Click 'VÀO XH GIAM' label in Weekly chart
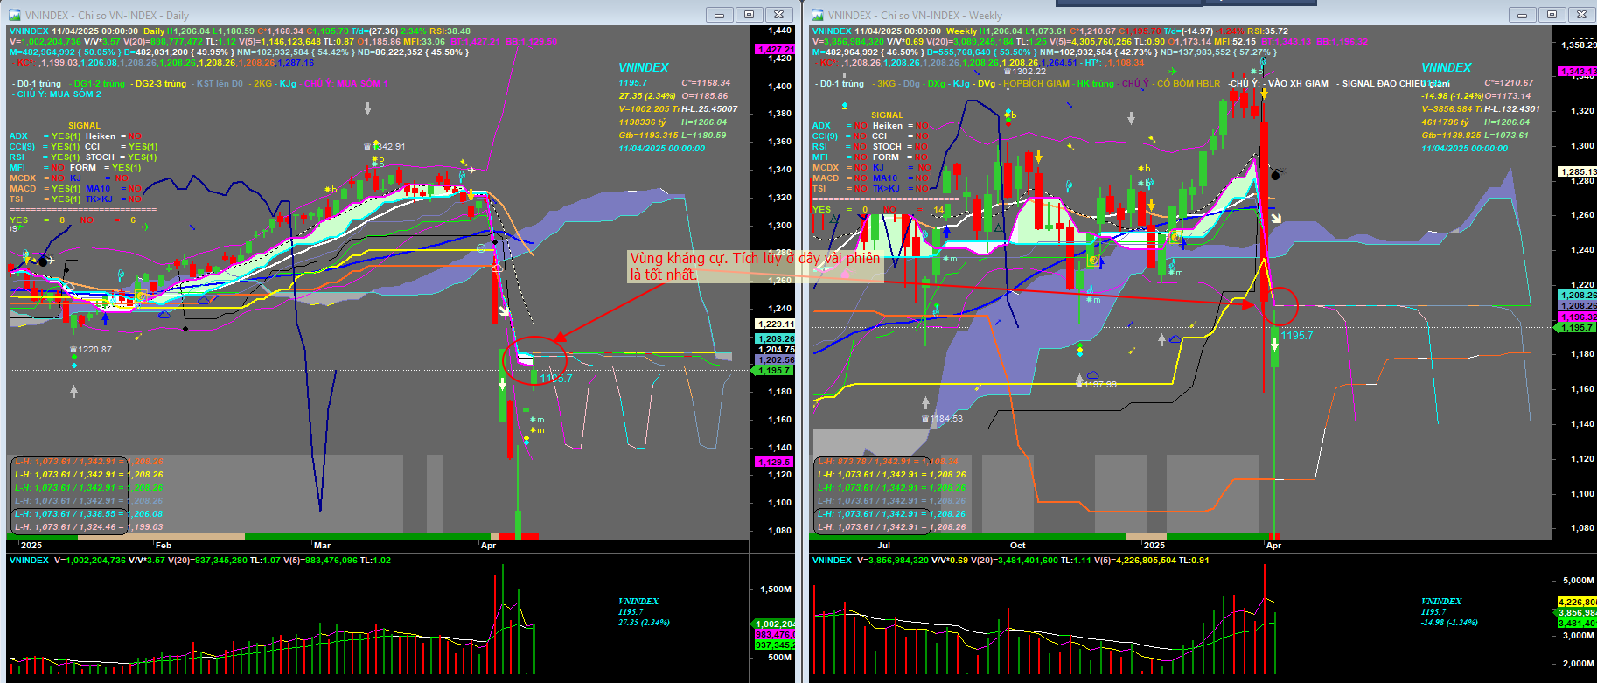Screen dimensions: 1597x683 click(x=1299, y=84)
